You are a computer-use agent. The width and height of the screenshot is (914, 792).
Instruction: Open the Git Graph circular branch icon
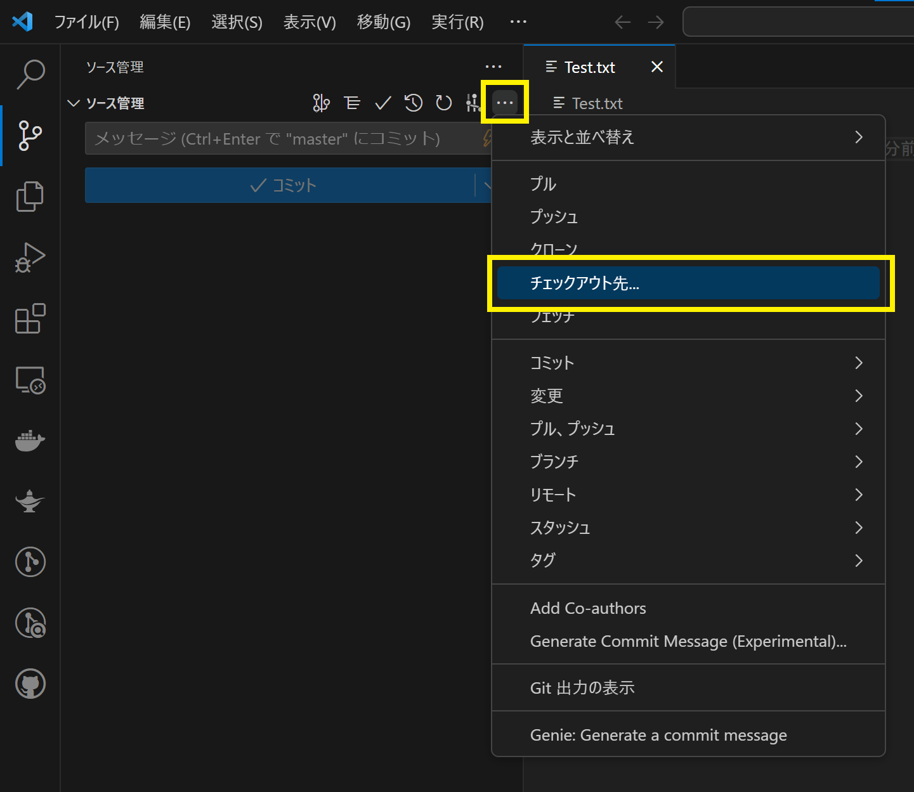(30, 562)
